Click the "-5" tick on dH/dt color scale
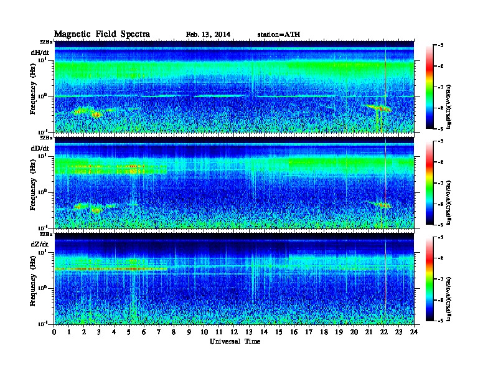Viewport: 493px width, 381px height. coord(441,45)
